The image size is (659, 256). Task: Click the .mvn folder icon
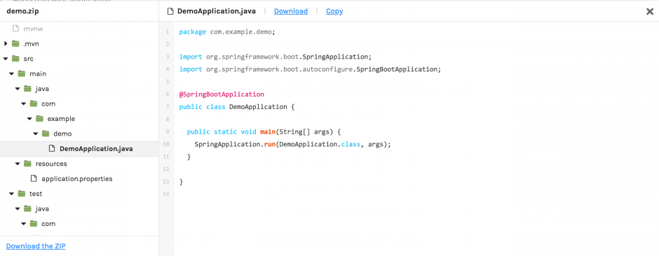tap(15, 43)
